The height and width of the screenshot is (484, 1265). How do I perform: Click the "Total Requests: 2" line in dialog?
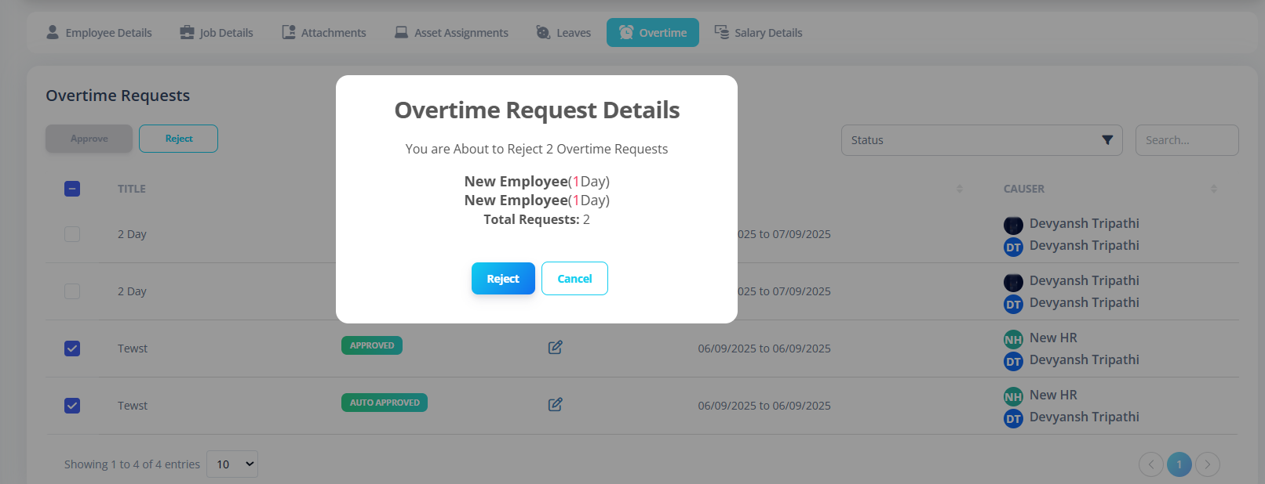pos(537,219)
